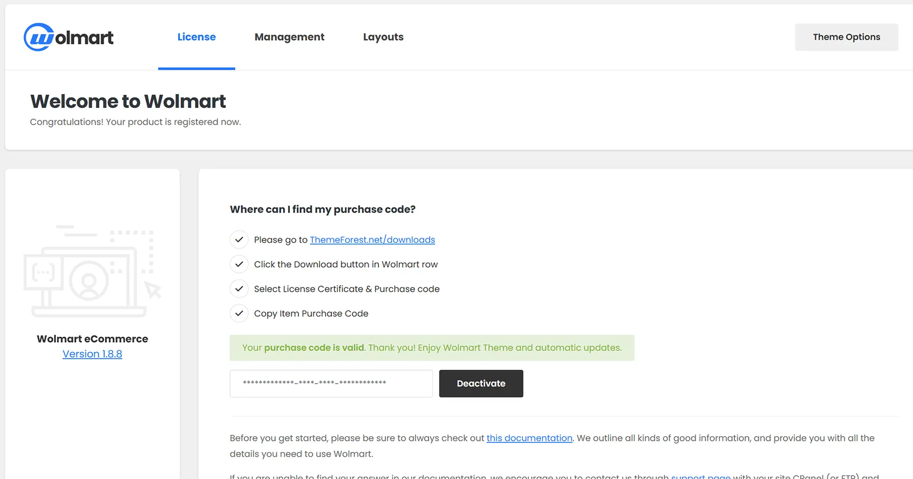Image resolution: width=913 pixels, height=479 pixels.
Task: Open the 'this documentation' link
Action: coord(530,438)
